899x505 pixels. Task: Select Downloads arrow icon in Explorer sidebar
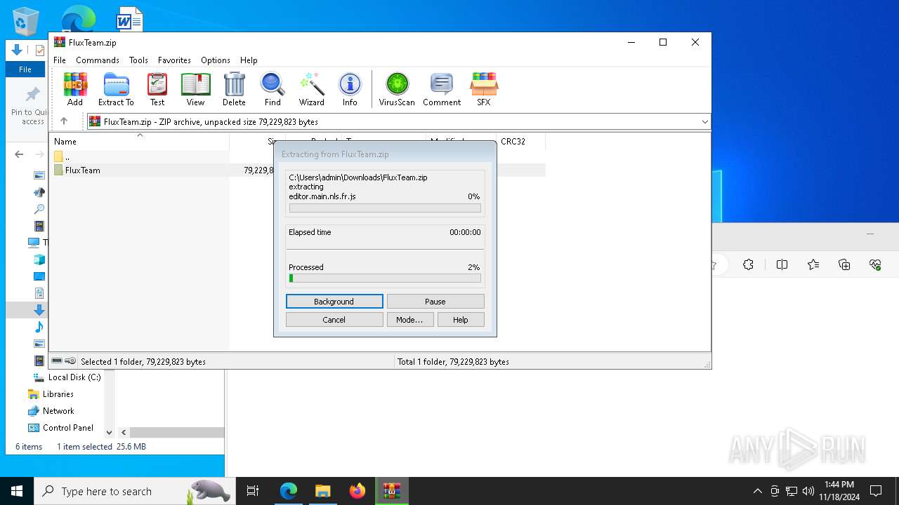tap(39, 310)
